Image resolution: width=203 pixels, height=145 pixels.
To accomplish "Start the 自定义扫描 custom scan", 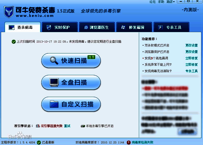I will (71, 104).
